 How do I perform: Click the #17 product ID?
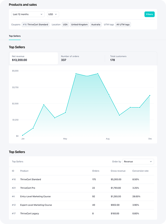click(14, 213)
